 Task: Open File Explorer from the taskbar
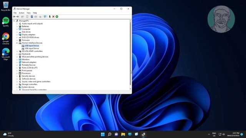coord(123,134)
